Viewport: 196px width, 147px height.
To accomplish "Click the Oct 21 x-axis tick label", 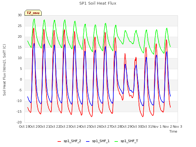I will 45,126.
